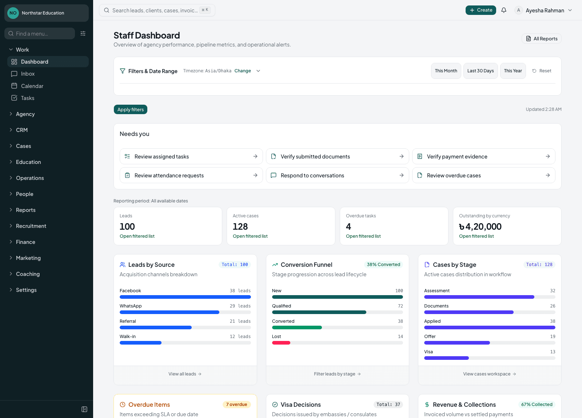Click the Conversion Funnel trend icon
This screenshot has width=582, height=418.
[275, 265]
